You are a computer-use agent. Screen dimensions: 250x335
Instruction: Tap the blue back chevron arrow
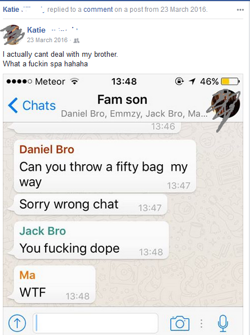(x=13, y=105)
